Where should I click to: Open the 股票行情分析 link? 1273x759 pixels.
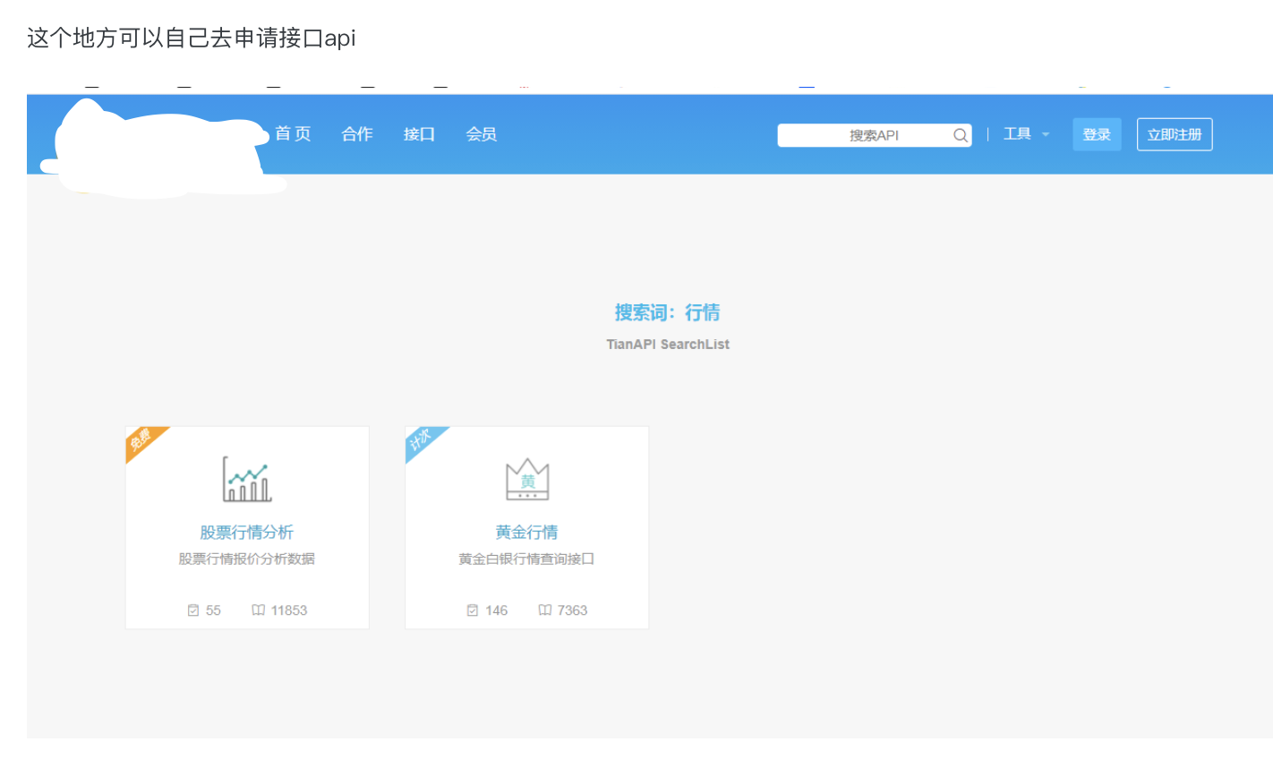pyautogui.click(x=247, y=533)
